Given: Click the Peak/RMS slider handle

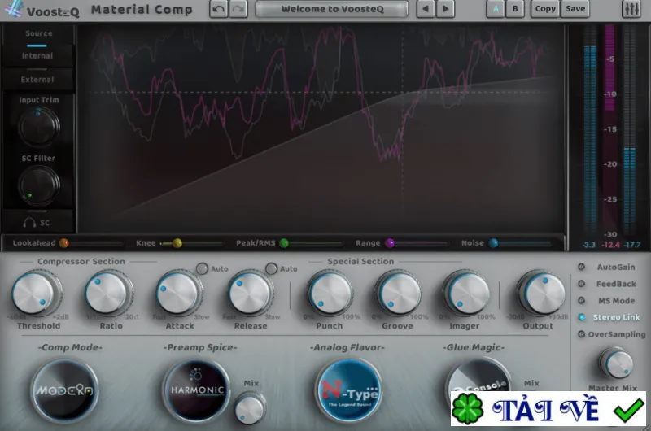Looking at the screenshot, I should coord(284,243).
